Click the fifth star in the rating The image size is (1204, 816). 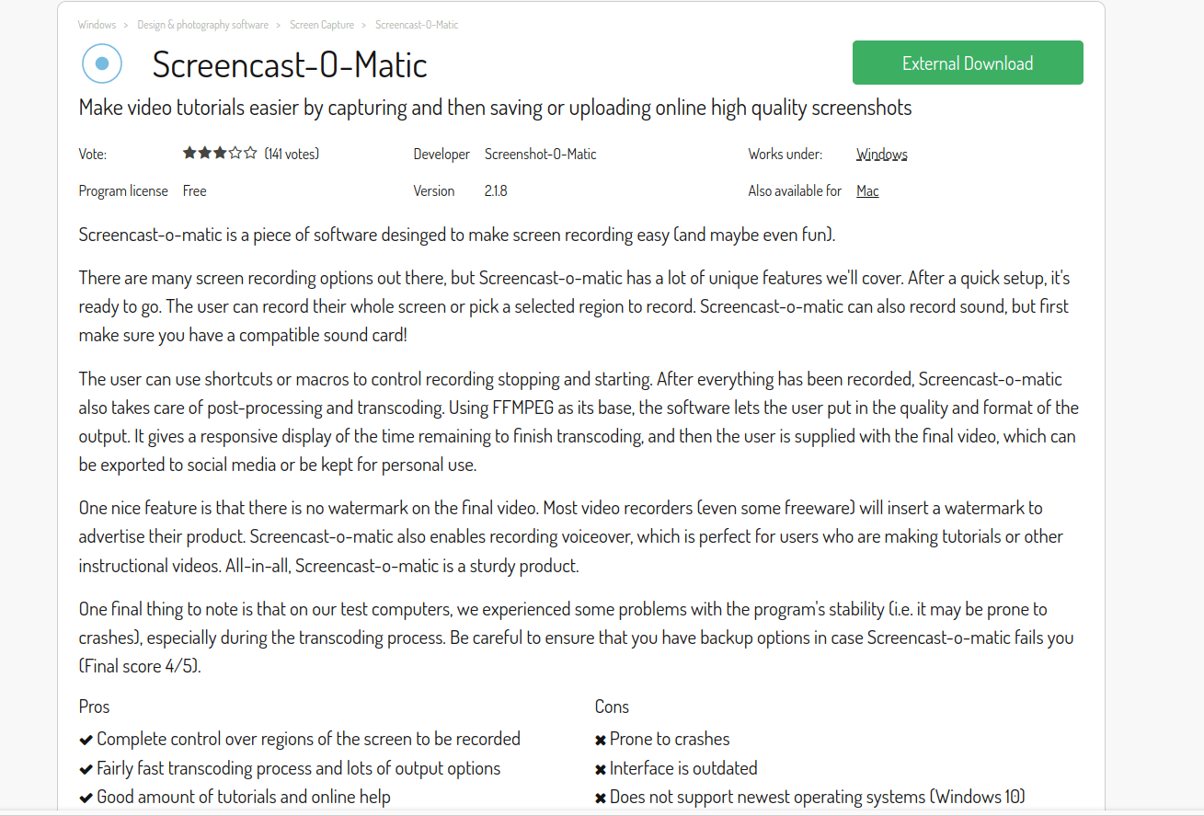250,154
